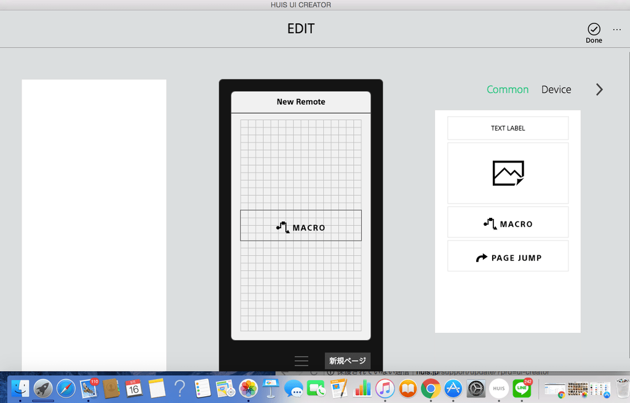Viewport: 630px width, 403px height.
Task: Open Photos from the dock
Action: 249,388
